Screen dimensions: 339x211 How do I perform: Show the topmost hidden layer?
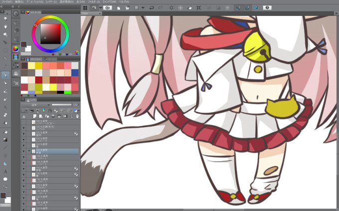pos(23,122)
